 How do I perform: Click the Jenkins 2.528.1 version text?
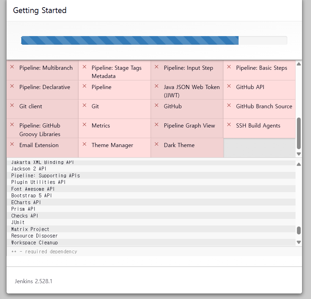(x=34, y=281)
